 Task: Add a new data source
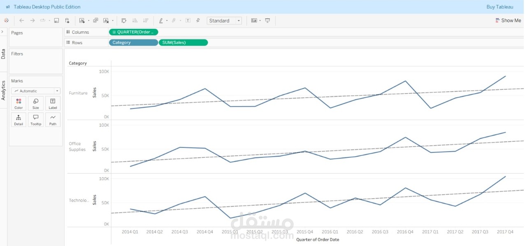(67, 20)
